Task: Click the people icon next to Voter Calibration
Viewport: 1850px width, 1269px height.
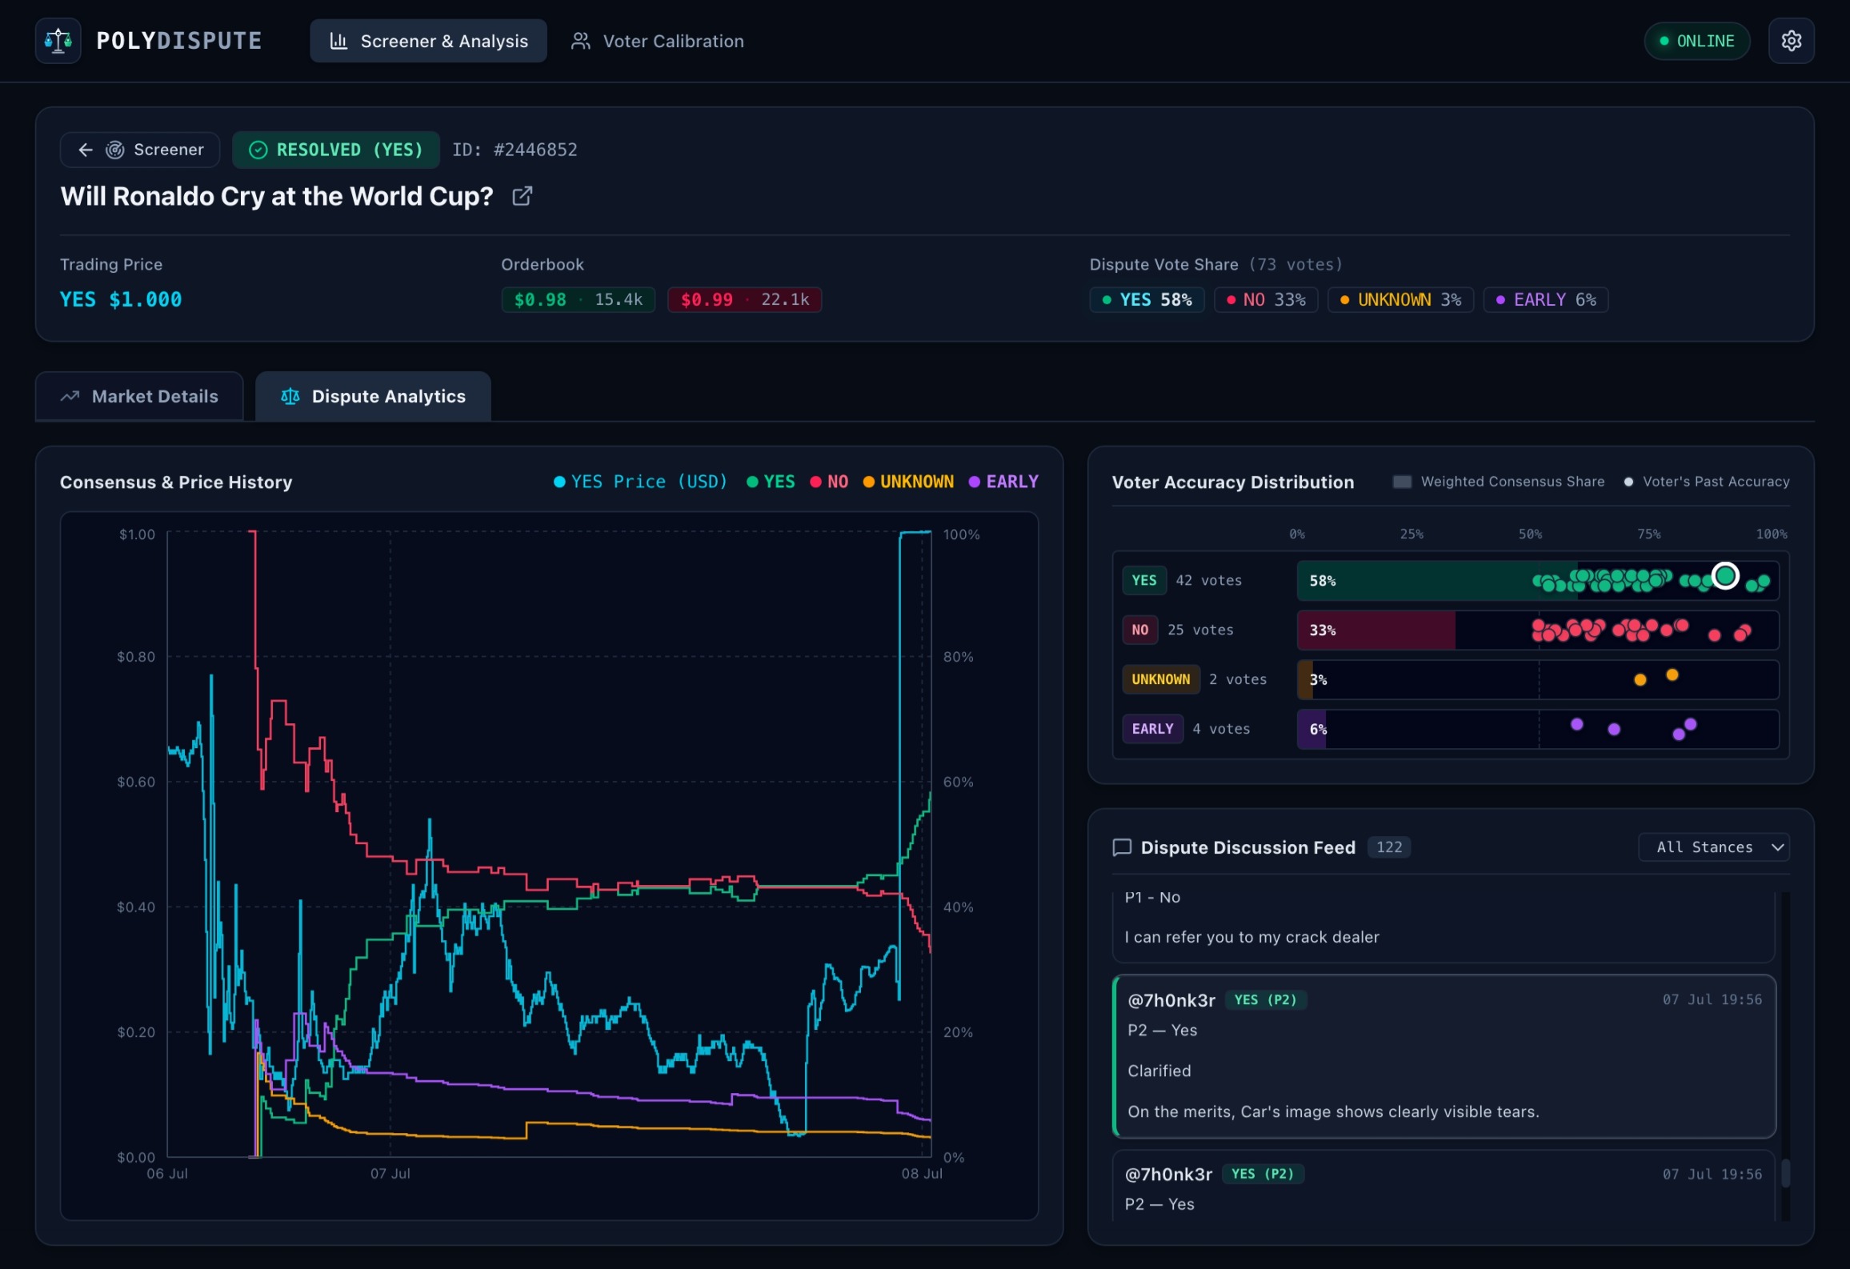Action: (x=581, y=41)
